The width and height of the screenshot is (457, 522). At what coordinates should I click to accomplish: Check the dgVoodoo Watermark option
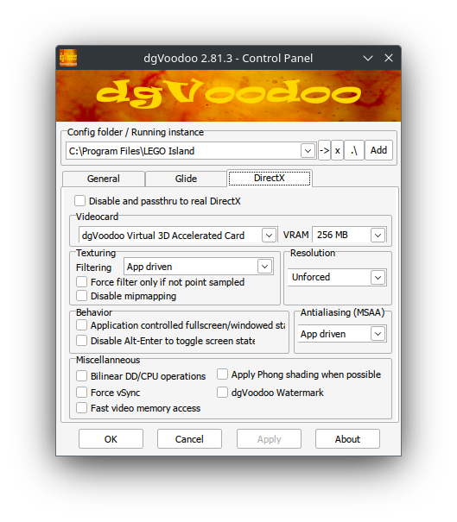point(222,393)
